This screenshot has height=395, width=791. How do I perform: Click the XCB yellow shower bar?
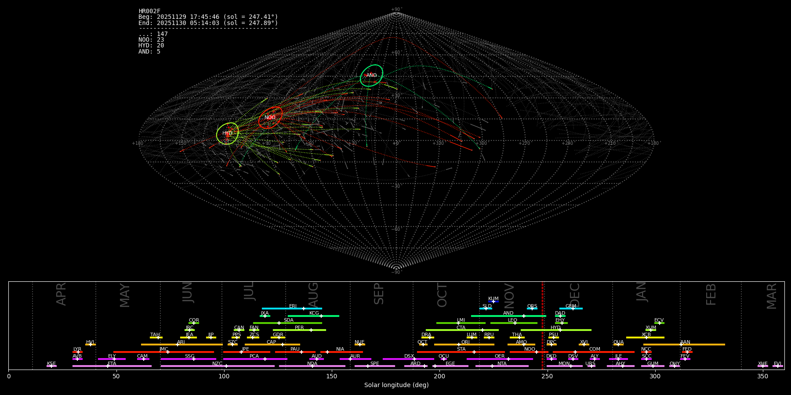point(645,338)
